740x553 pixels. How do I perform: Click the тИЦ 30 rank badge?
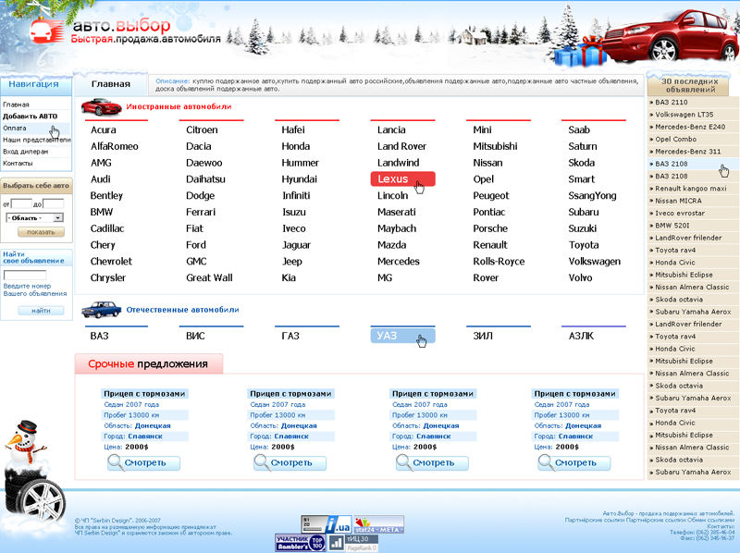pyautogui.click(x=362, y=539)
